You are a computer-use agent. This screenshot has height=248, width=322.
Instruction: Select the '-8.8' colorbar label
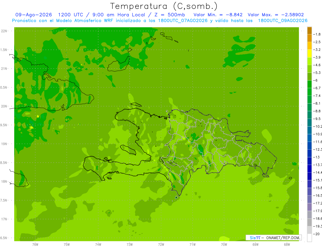pyautogui.click(x=317, y=111)
